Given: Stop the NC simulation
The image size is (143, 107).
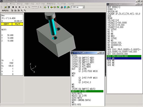Looking at the screenshot, I should 13,7.
